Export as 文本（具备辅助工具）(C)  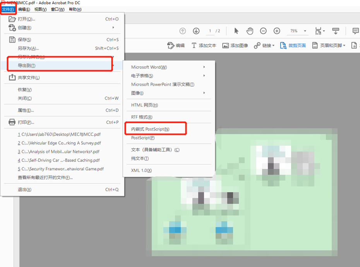click(169, 150)
